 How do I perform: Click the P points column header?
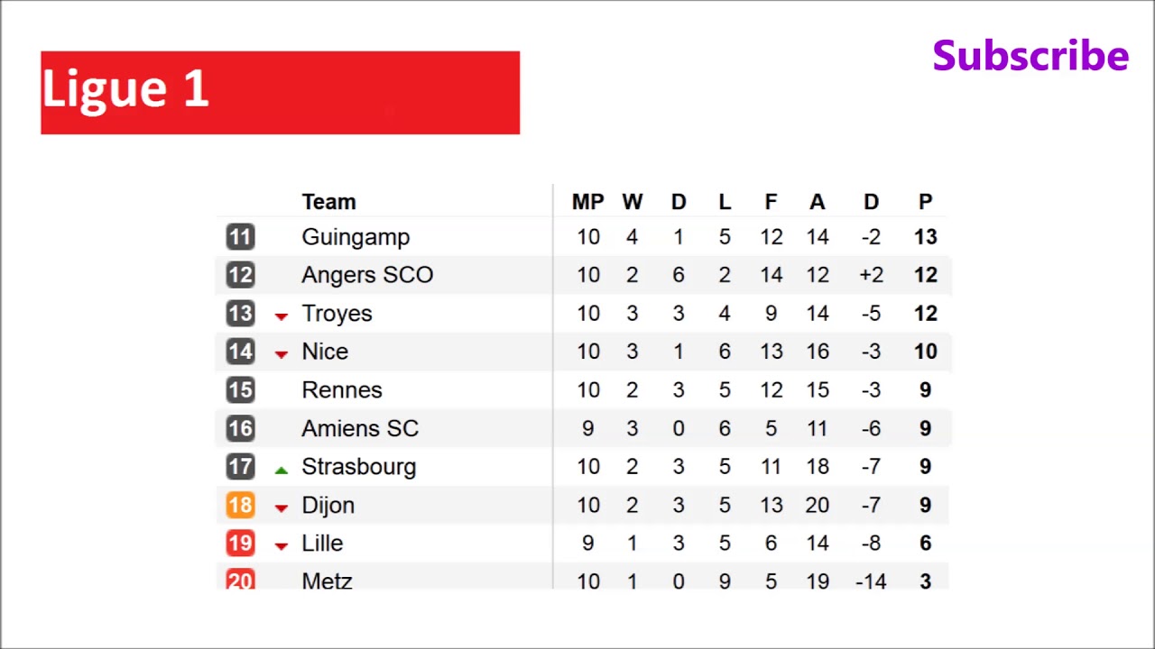(x=925, y=202)
